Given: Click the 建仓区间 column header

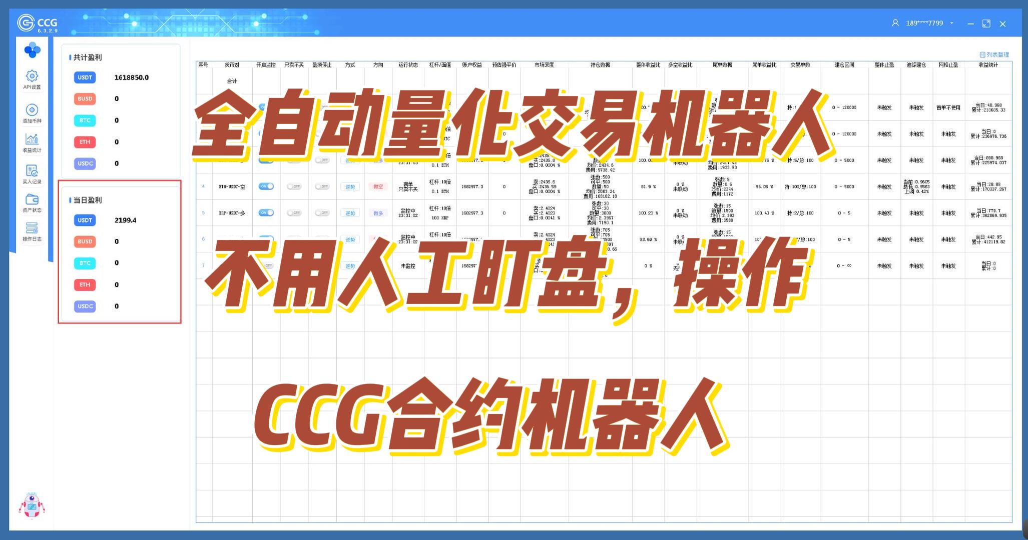Looking at the screenshot, I should pos(844,65).
